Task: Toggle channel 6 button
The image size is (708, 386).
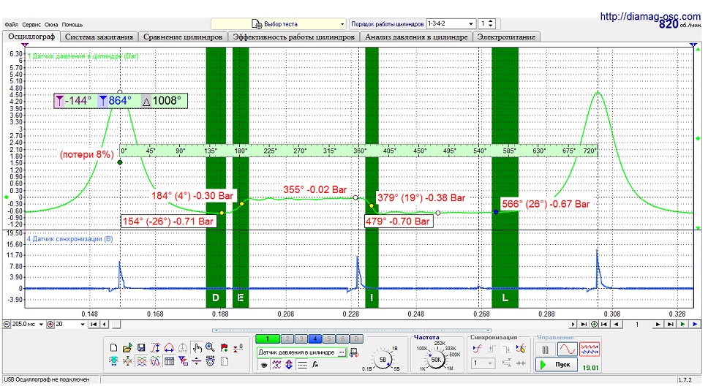Action: 343,339
